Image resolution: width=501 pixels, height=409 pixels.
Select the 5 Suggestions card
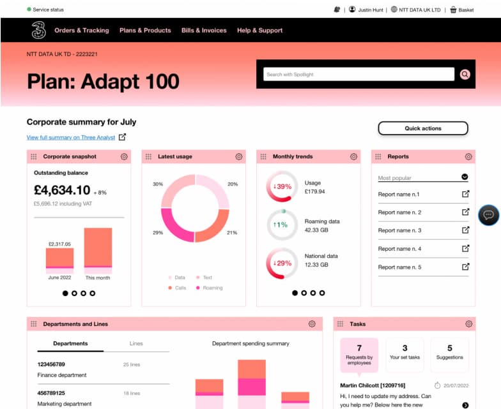(x=450, y=355)
